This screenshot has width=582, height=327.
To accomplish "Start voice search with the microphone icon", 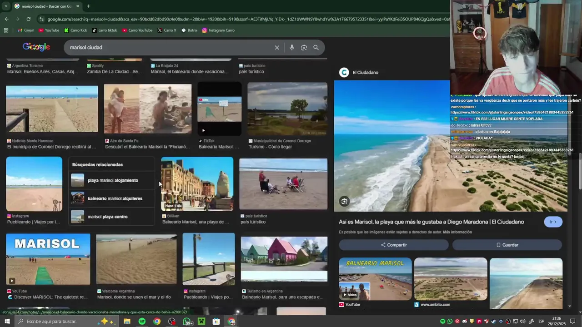I will (292, 47).
